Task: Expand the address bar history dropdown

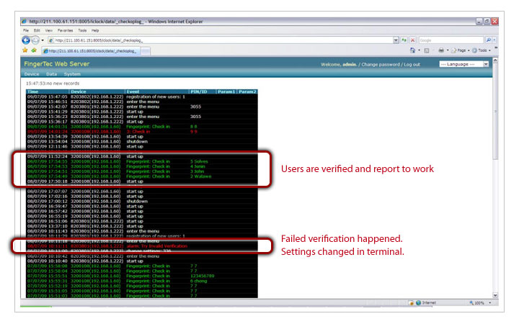Action: click(x=396, y=40)
